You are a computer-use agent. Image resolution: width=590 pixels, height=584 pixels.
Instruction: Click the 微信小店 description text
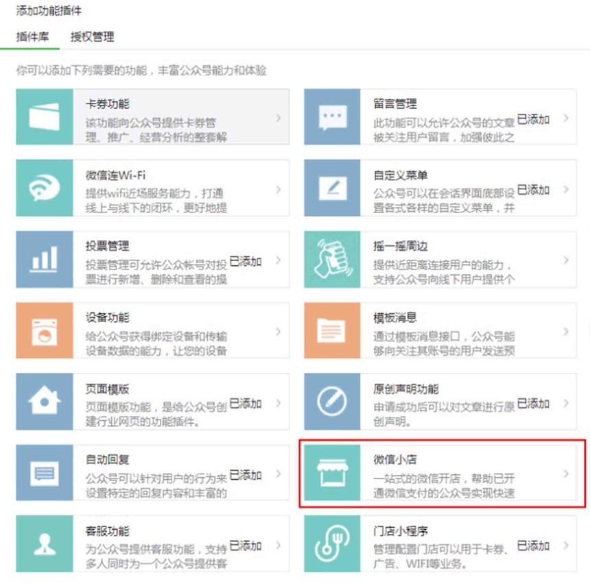coord(444,485)
